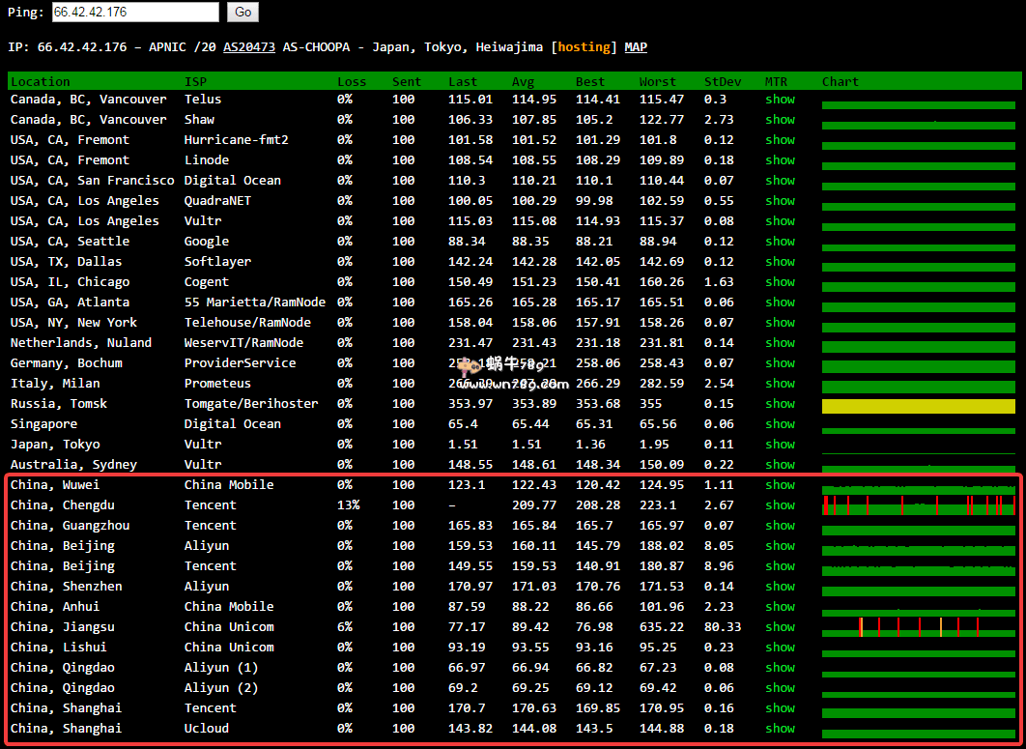Show MTR for Vancouver Telus row

tap(780, 100)
